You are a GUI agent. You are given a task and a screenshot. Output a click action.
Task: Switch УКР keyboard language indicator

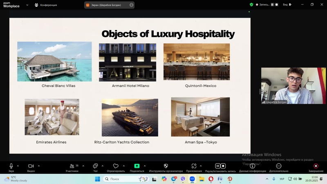282,179
